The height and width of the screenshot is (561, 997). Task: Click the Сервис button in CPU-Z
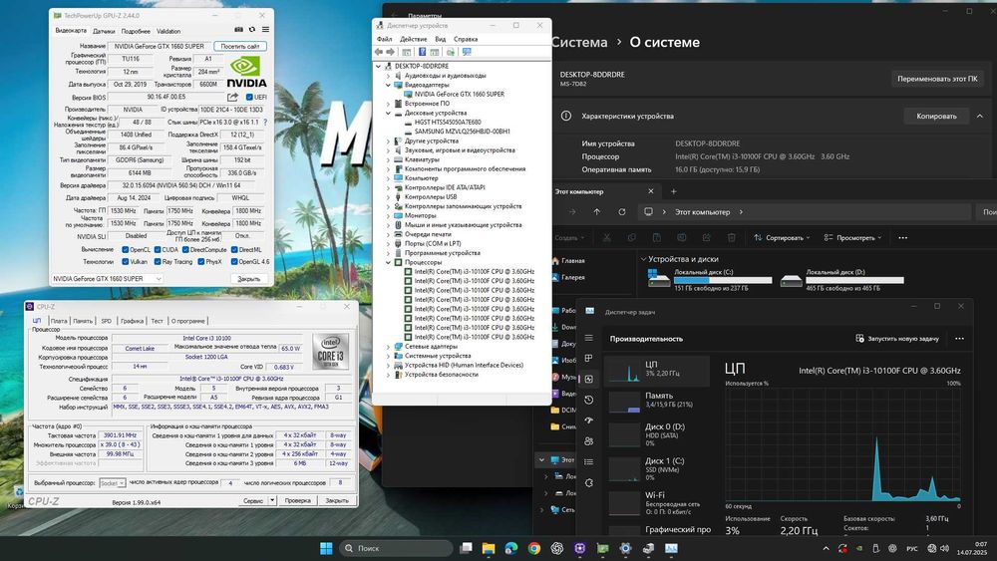(253, 500)
